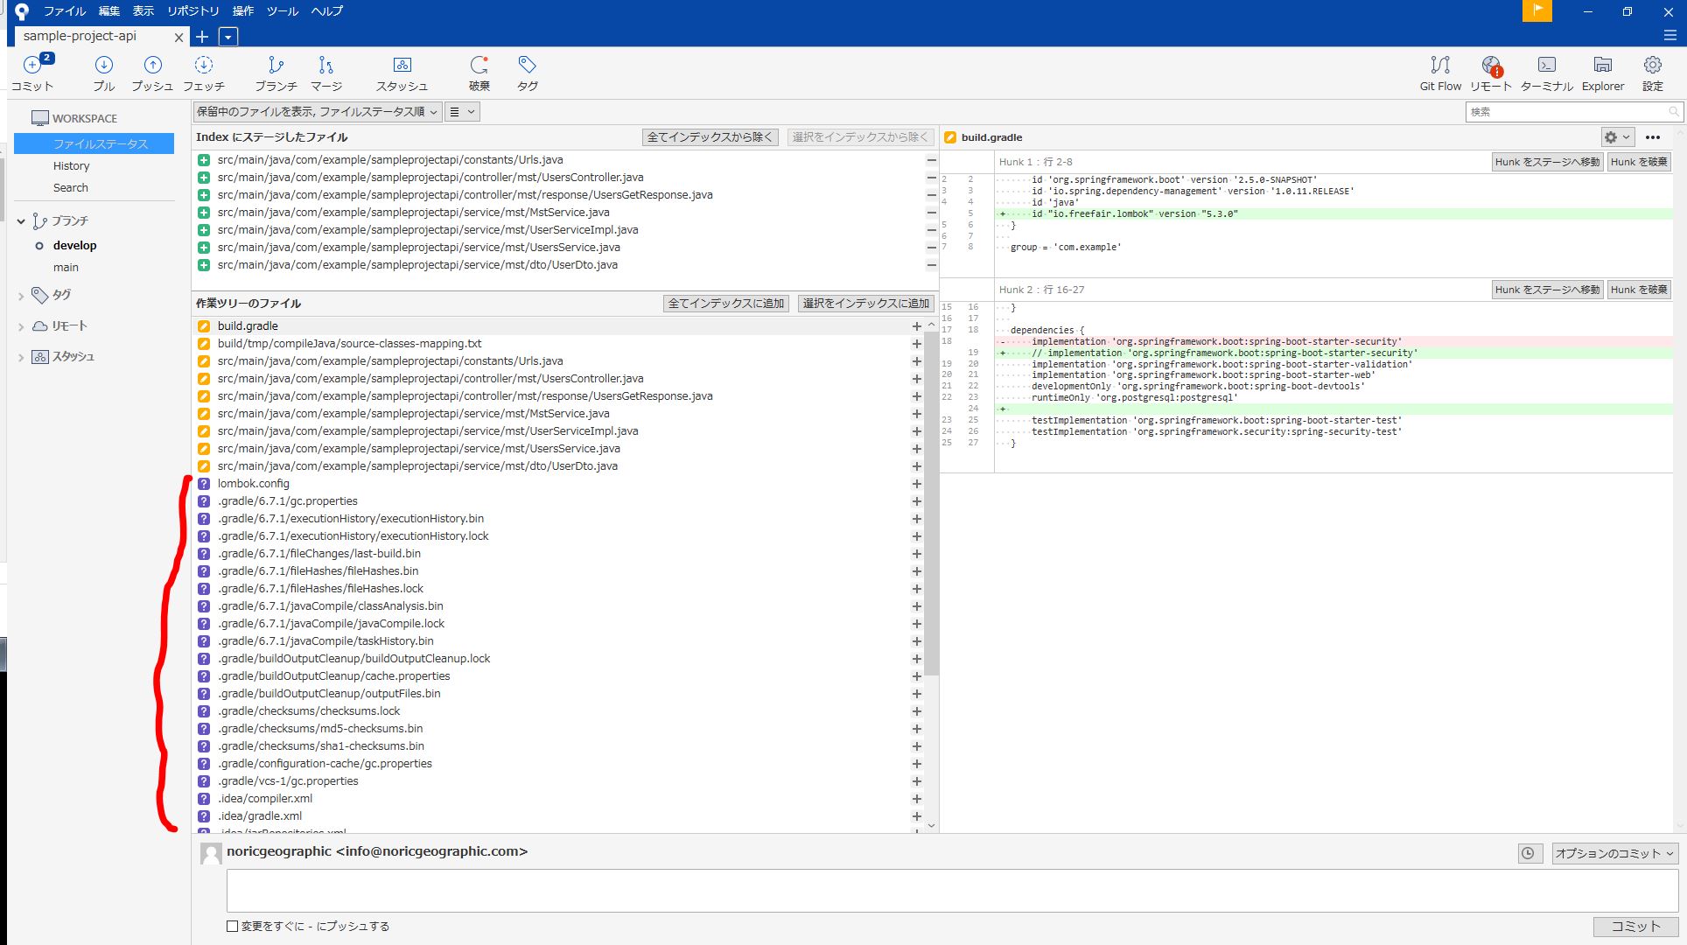This screenshot has width=1687, height=945.
Task: Discard changes via the 破棄 icon
Action: (479, 73)
